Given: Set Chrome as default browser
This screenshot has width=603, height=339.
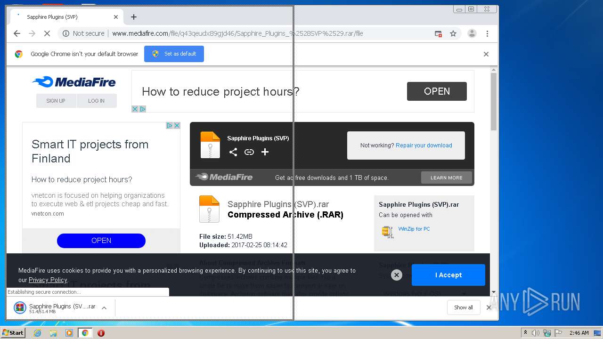Looking at the screenshot, I should pyautogui.click(x=174, y=54).
